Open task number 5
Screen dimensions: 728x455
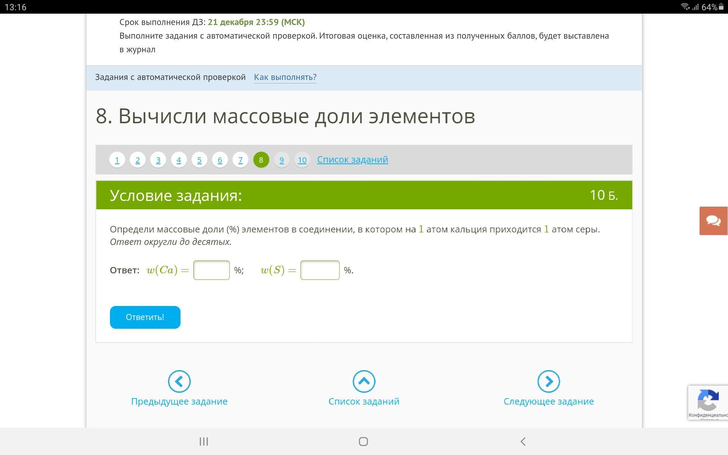199,160
